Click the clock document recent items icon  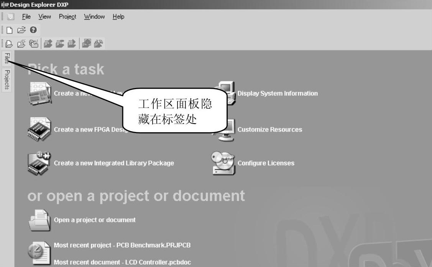pyautogui.click(x=39, y=253)
